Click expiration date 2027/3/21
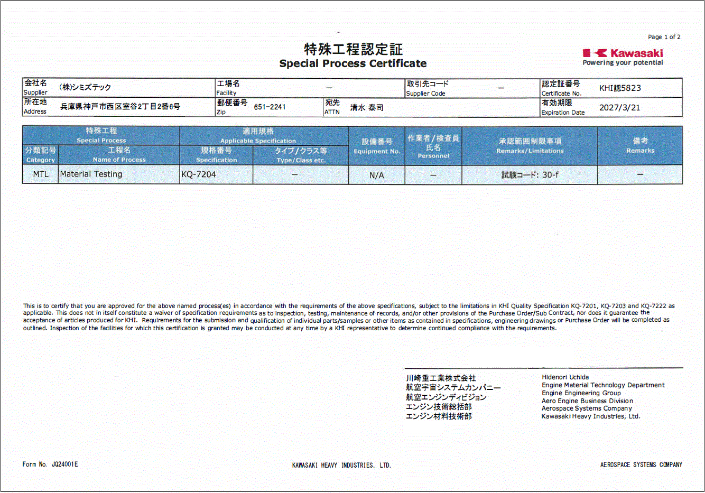 tap(619, 107)
